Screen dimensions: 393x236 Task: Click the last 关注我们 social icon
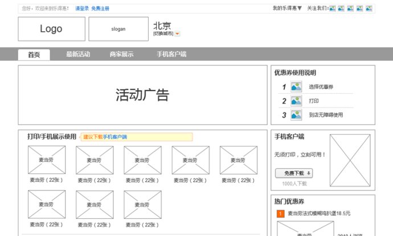coord(369,9)
